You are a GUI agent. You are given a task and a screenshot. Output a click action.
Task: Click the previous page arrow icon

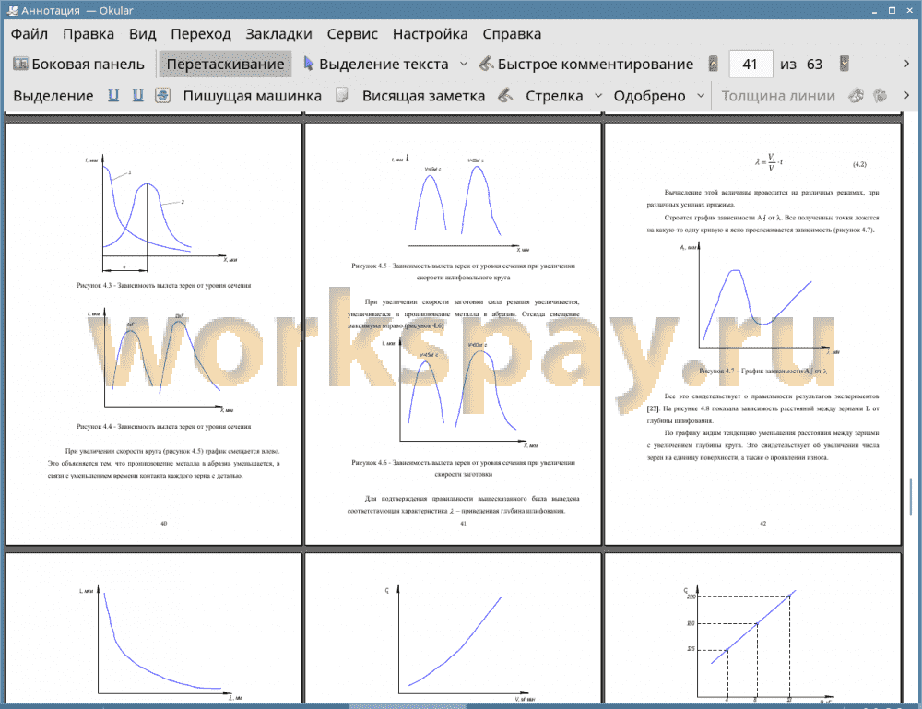[714, 64]
